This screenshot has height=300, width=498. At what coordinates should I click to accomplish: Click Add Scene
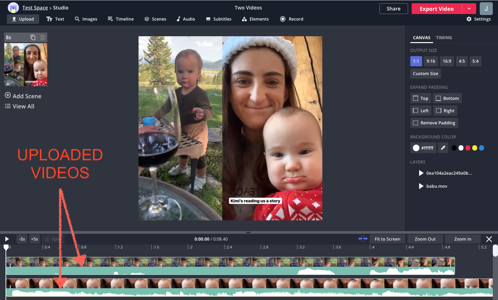click(23, 96)
